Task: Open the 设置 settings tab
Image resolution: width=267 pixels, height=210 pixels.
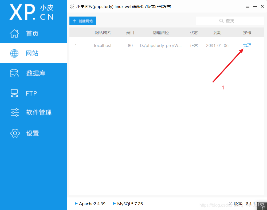Action: click(x=33, y=133)
